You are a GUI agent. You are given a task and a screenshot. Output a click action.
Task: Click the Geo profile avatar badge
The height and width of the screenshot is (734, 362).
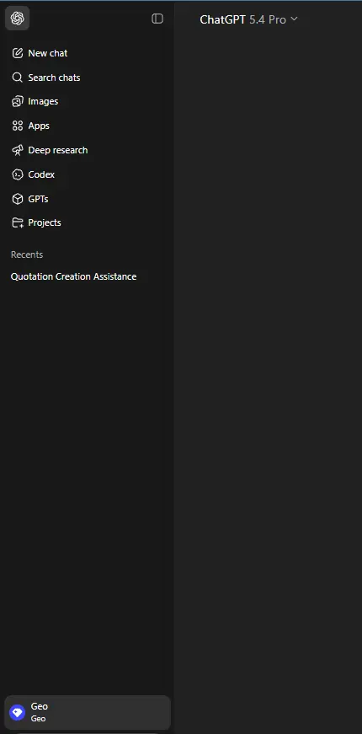18,712
